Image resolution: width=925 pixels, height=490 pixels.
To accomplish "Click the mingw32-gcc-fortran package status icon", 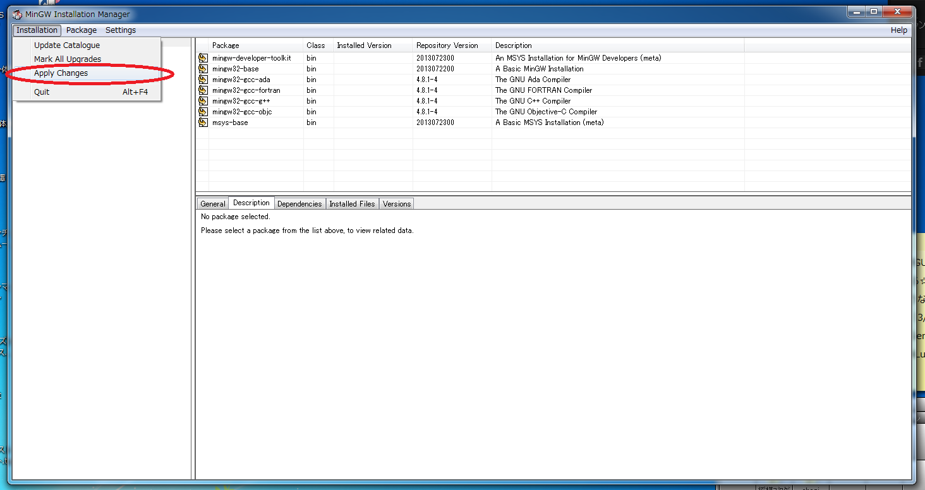I will coord(203,90).
